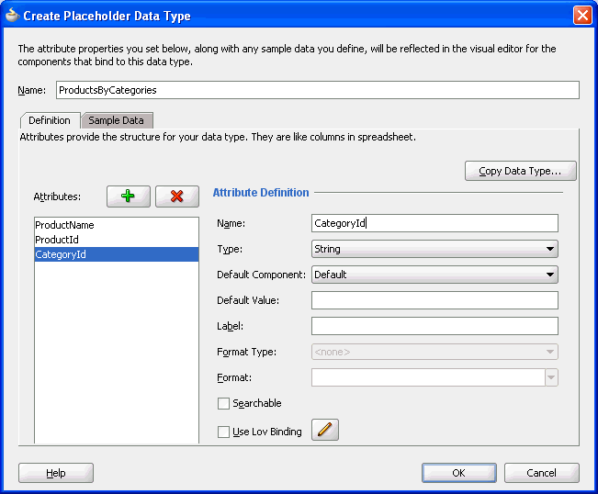Click the dialog title bar coffee-cup icon
This screenshot has width=598, height=494.
pyautogui.click(x=12, y=16)
